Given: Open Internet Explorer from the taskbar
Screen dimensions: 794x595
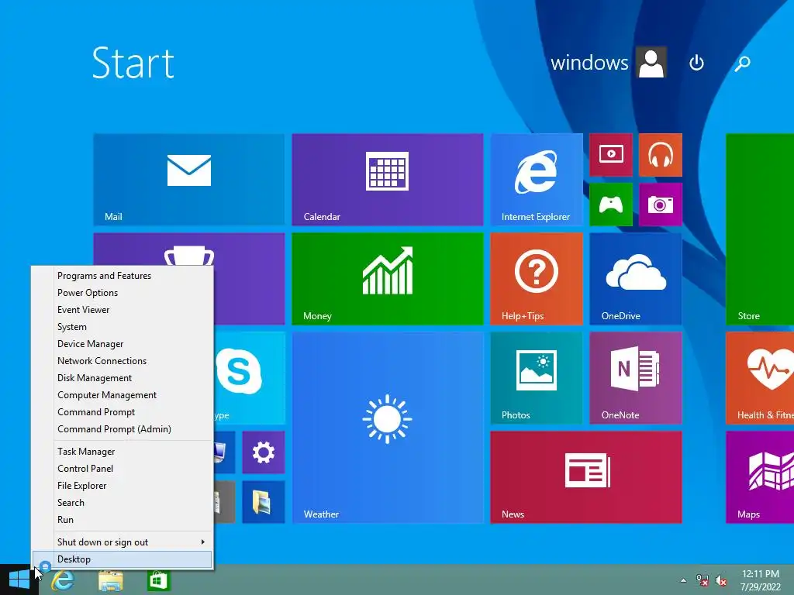Looking at the screenshot, I should 63,580.
